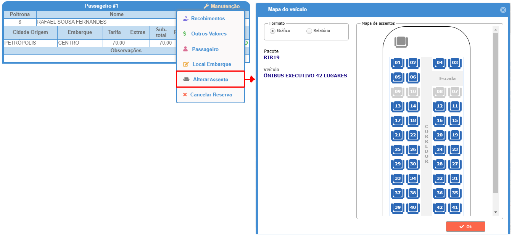The image size is (512, 237).
Task: Open the Manutenção dropdown menu
Action: click(x=222, y=6)
